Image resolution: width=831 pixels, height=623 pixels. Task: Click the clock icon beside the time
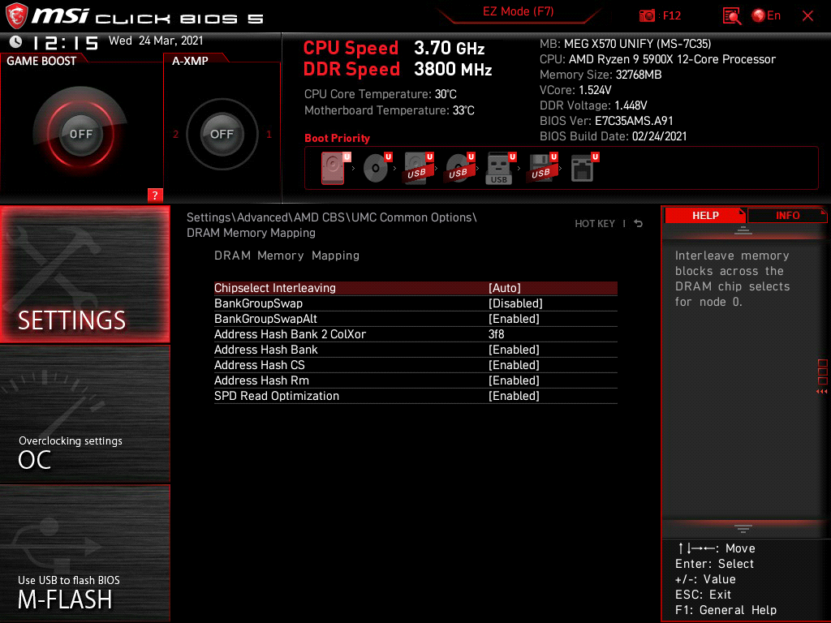point(16,41)
